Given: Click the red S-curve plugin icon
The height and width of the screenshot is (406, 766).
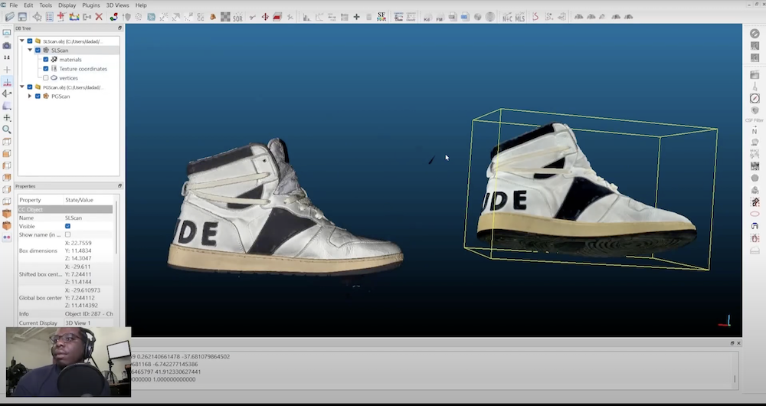Looking at the screenshot, I should 535,17.
